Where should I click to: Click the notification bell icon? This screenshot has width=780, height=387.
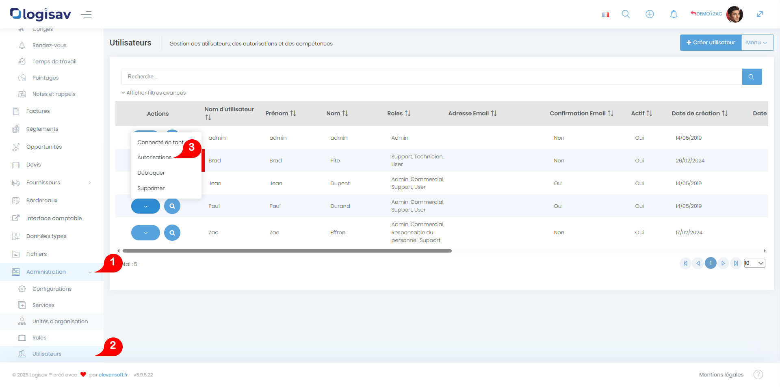click(674, 14)
